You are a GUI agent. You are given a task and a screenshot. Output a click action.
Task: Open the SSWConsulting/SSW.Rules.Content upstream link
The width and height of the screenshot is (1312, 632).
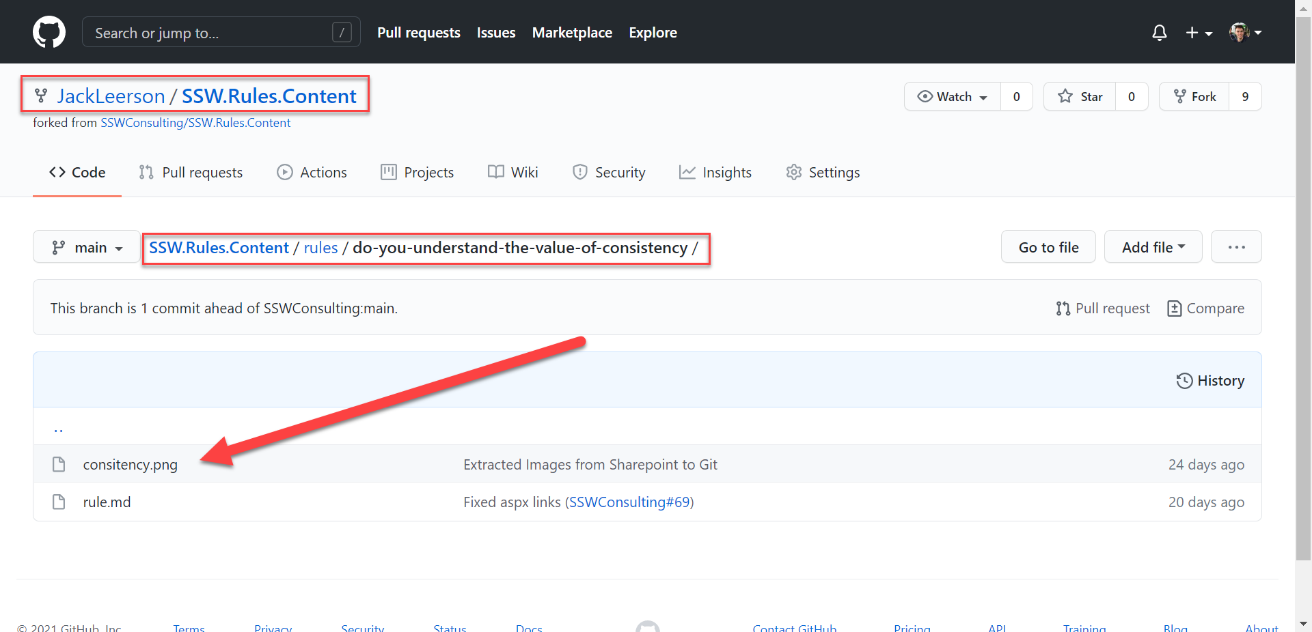[x=195, y=123]
